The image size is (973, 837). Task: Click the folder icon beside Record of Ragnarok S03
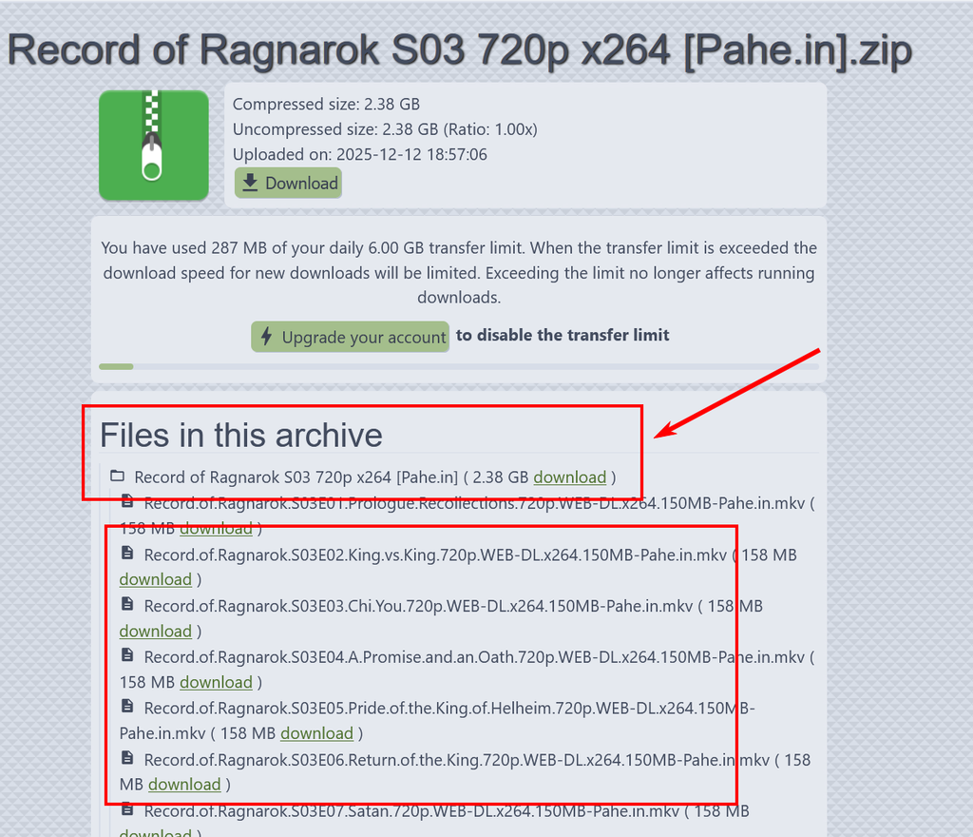117,477
